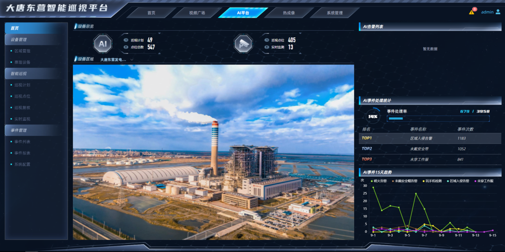Image resolution: width=505 pixels, height=252 pixels.
Task: Open the 设备区域 dropdown selector
Action: [117, 60]
